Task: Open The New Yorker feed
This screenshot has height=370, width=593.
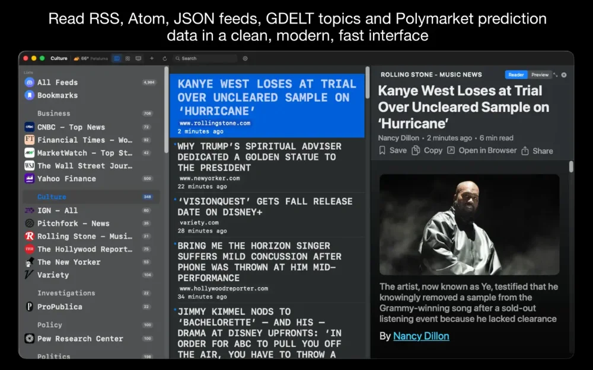Action: pos(91,262)
